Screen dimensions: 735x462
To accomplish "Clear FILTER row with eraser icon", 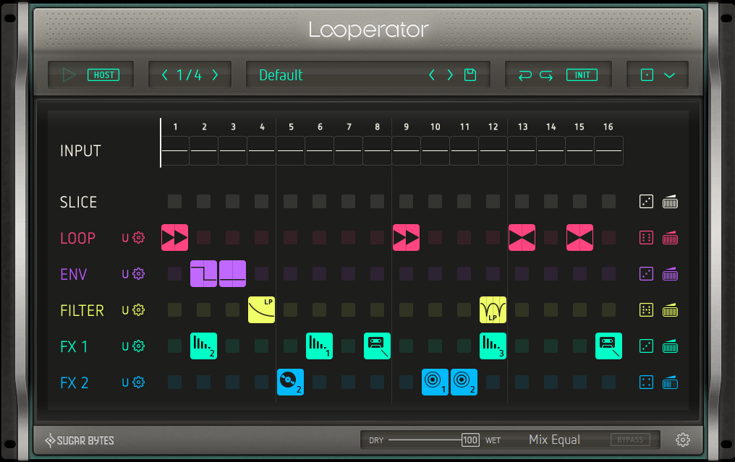I will 671,309.
